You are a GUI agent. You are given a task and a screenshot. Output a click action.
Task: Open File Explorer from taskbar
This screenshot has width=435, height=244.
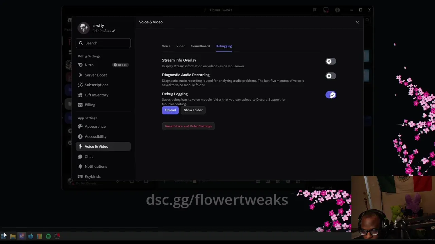[x=13, y=236]
